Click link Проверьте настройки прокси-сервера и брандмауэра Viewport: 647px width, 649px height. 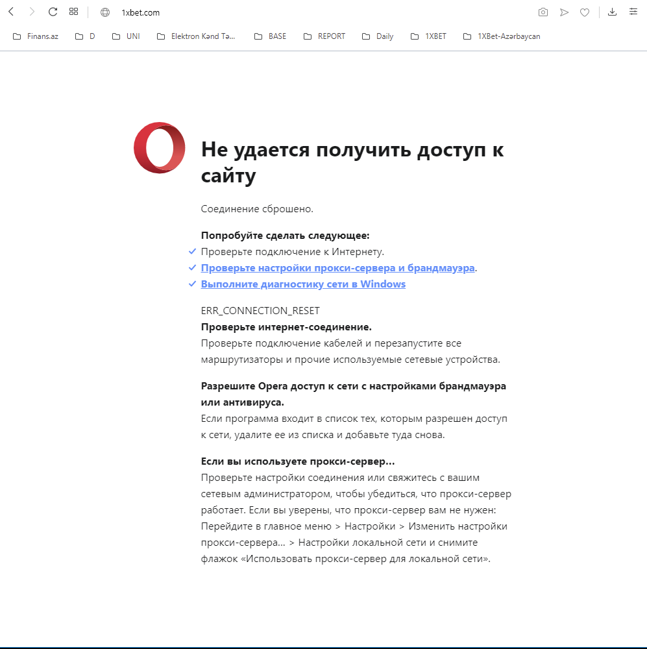(x=338, y=268)
